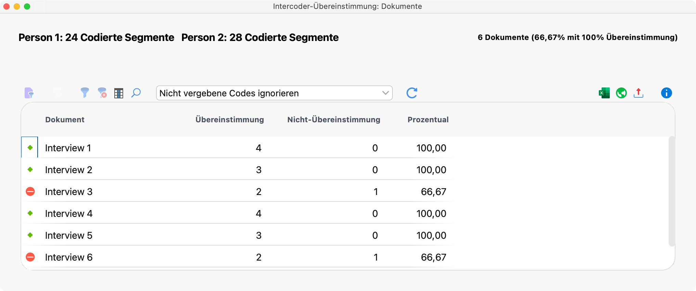The image size is (696, 291).
Task: Click the magnifying glass search icon
Action: [x=136, y=93]
